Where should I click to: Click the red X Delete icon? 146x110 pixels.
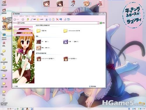coord(57,19)
